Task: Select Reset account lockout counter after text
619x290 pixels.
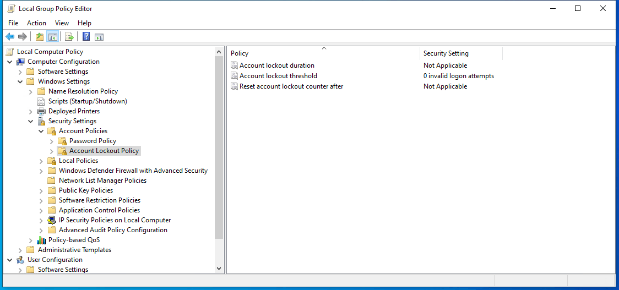Action: tap(291, 86)
